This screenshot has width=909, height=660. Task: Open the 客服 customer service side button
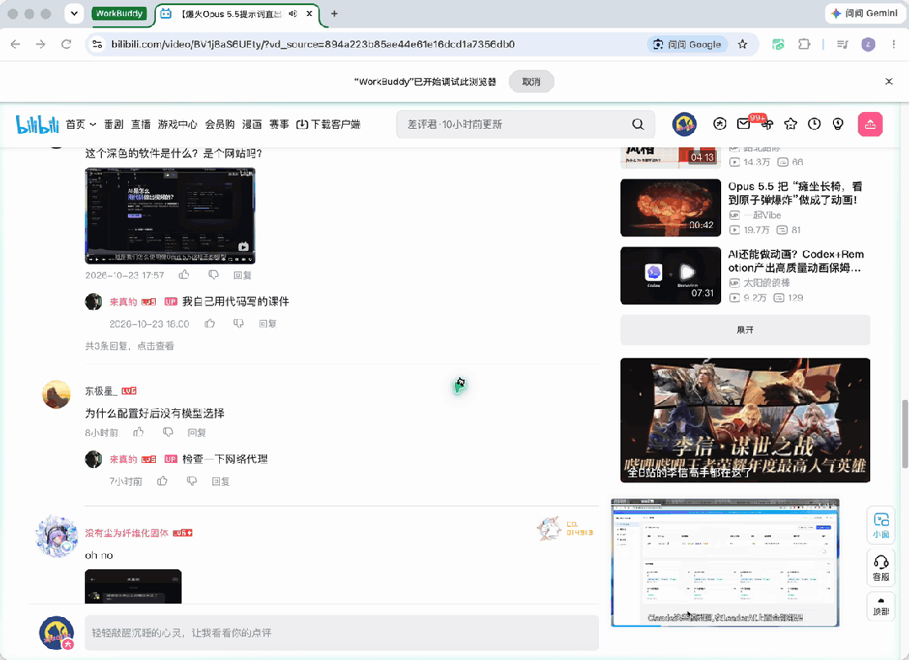click(x=881, y=568)
